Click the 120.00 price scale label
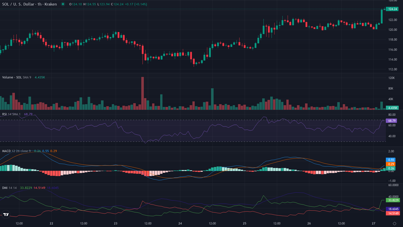Image resolution: width=403 pixels, height=227 pixels. (x=393, y=30)
